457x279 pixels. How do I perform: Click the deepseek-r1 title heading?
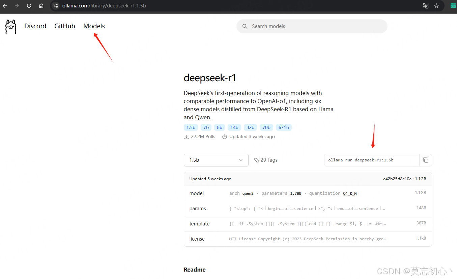(x=210, y=78)
